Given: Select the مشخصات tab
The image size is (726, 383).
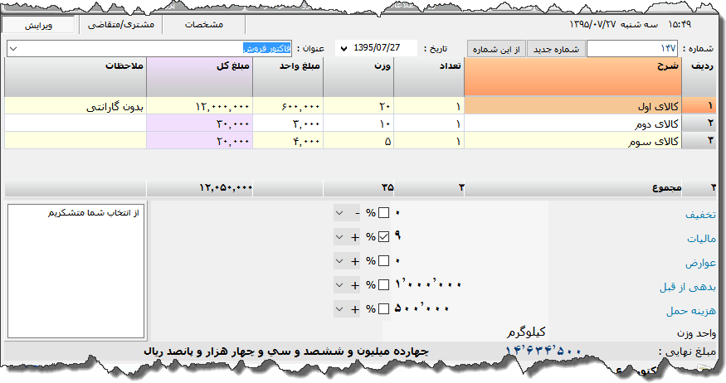Looking at the screenshot, I should pos(204,25).
